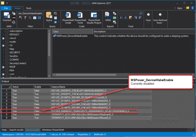The height and width of the screenshot is (137, 196).
Task: Generate a PowerShell Form
Action: pos(80,18)
